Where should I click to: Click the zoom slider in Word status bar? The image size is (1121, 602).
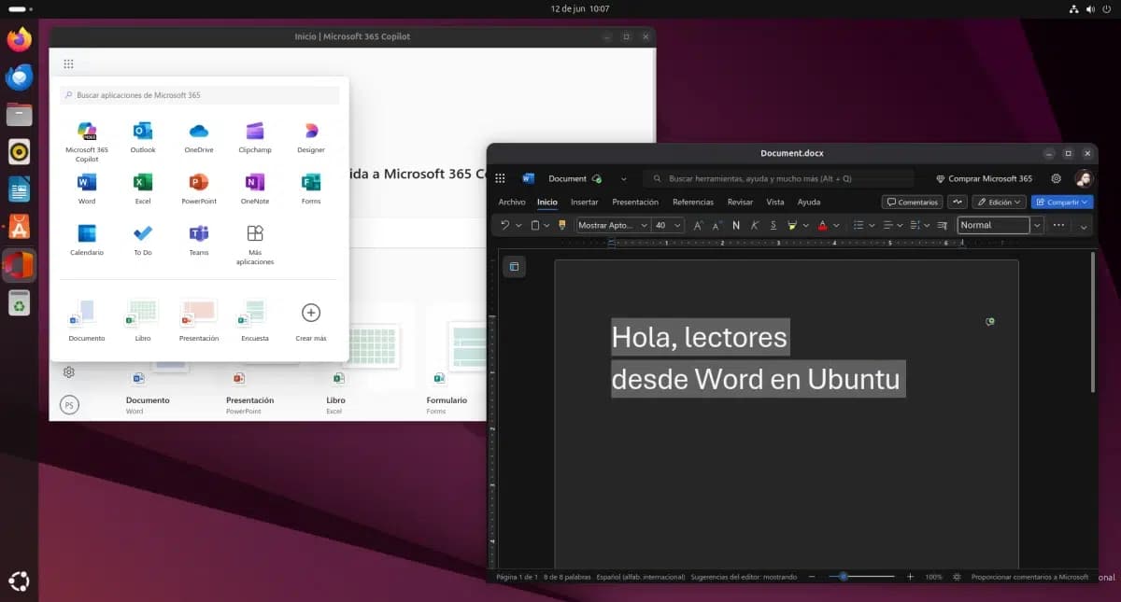click(x=859, y=577)
